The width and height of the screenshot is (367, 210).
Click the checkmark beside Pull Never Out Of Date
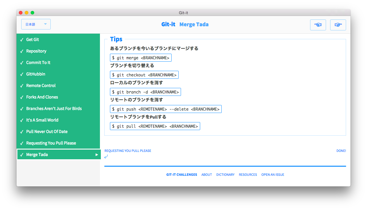22,132
